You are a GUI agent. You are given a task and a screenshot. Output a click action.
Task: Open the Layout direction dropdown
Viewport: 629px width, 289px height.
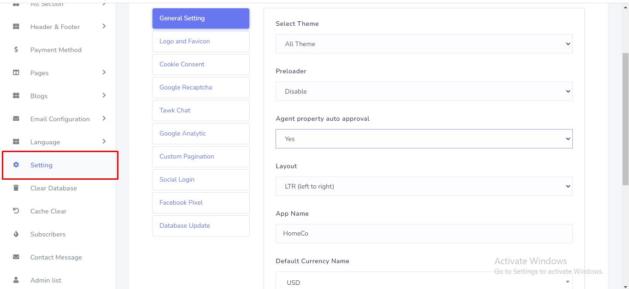pos(423,186)
